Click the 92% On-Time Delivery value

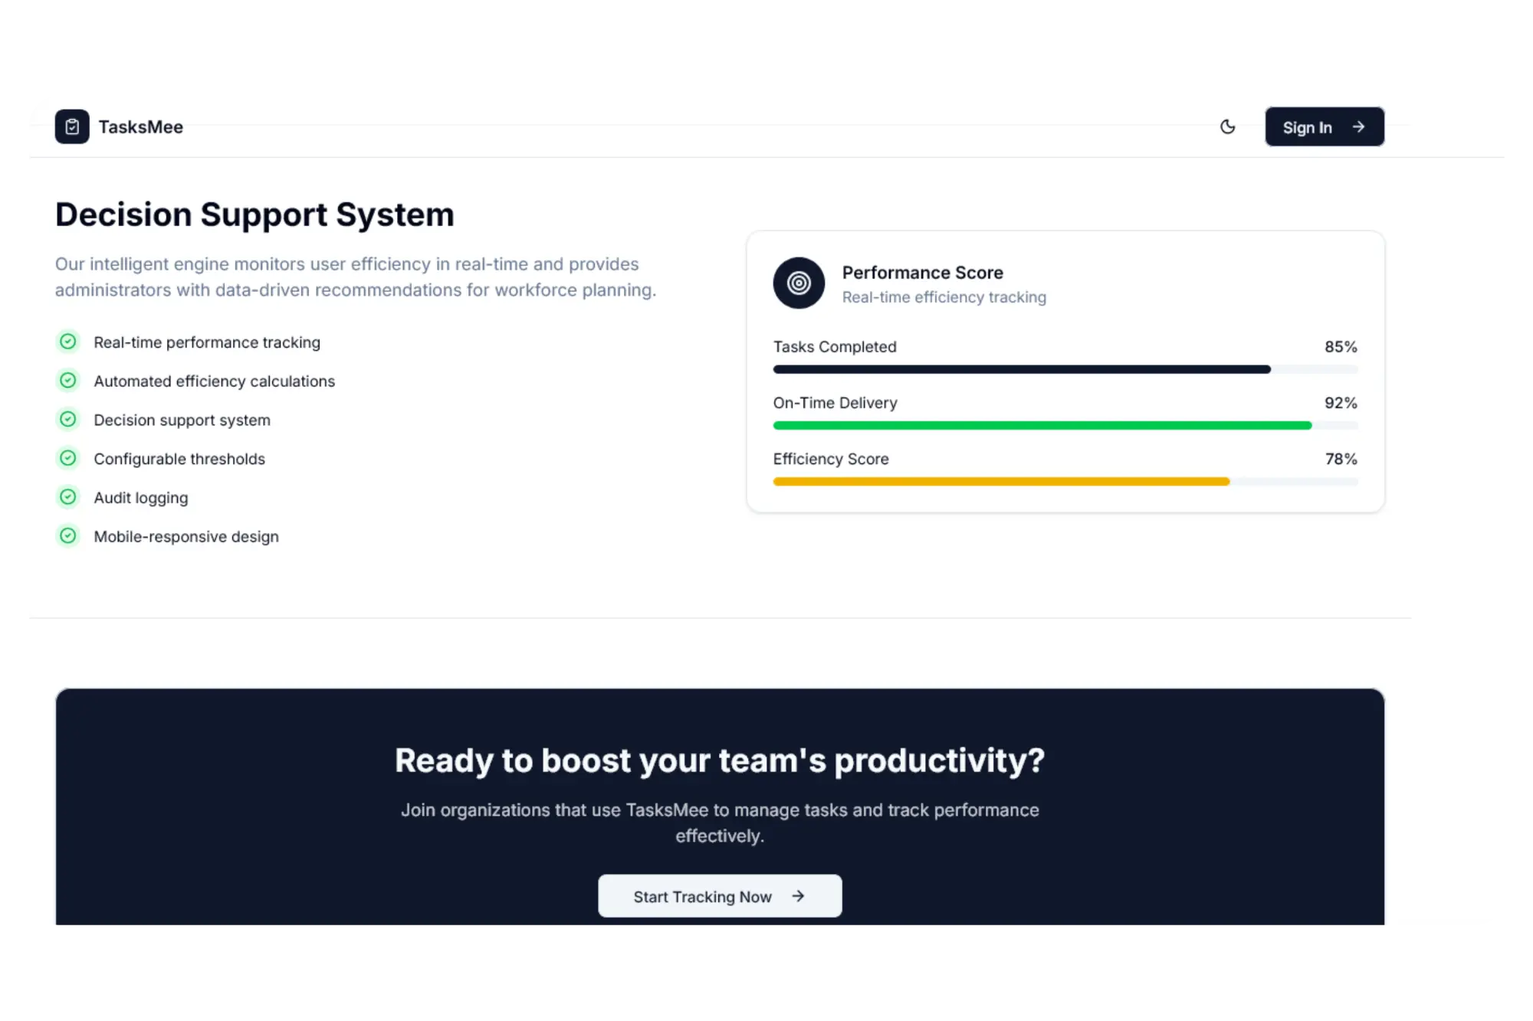[1340, 403]
